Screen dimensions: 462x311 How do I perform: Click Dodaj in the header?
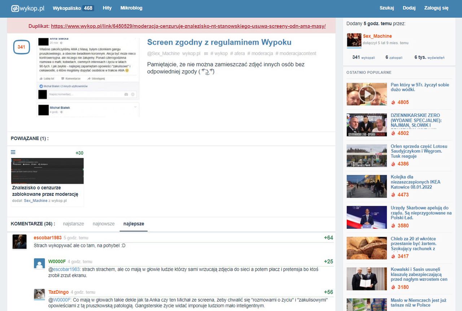pos(409,8)
